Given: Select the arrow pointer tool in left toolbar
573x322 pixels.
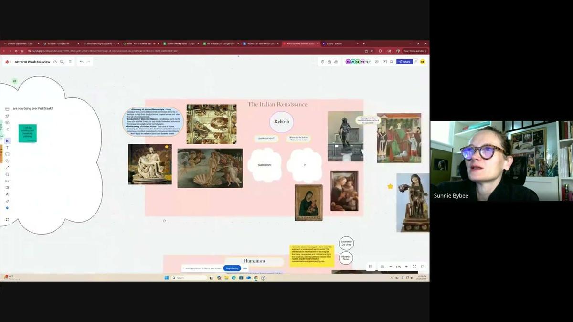Looking at the screenshot, I should point(7,141).
